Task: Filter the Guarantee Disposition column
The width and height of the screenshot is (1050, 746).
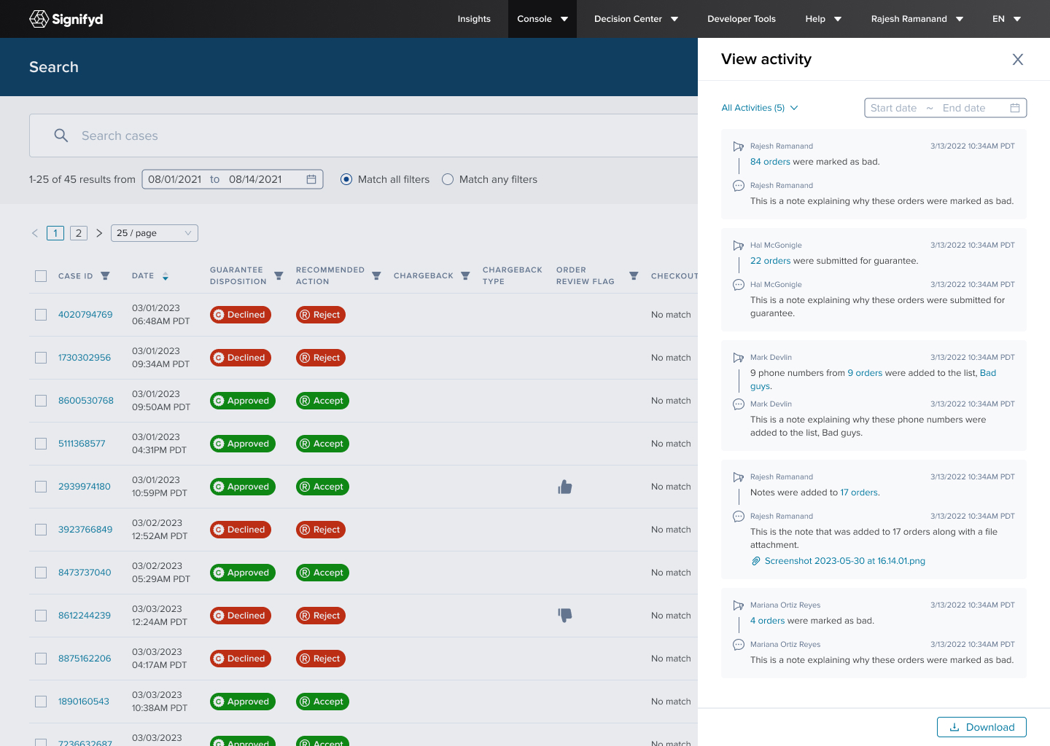Action: pyautogui.click(x=279, y=275)
